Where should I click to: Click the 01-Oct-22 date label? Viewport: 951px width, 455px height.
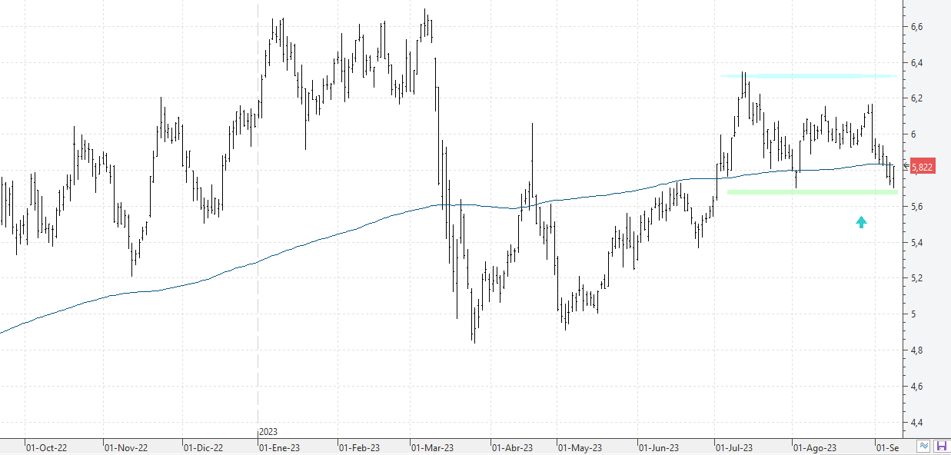46,447
